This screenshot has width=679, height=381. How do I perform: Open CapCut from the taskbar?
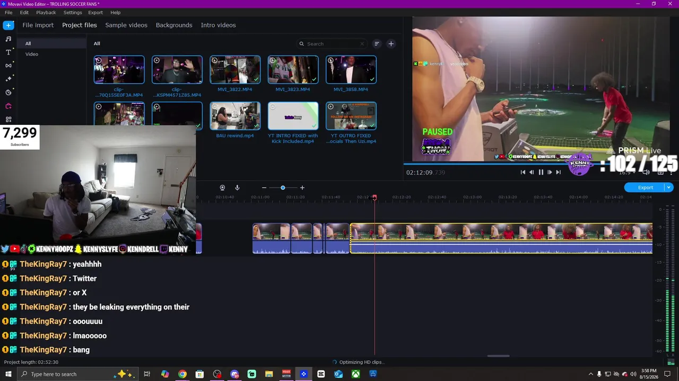tap(321, 374)
